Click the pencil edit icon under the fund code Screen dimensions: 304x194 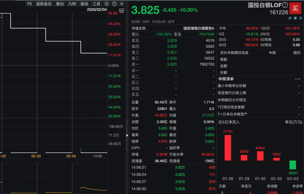(290, 18)
